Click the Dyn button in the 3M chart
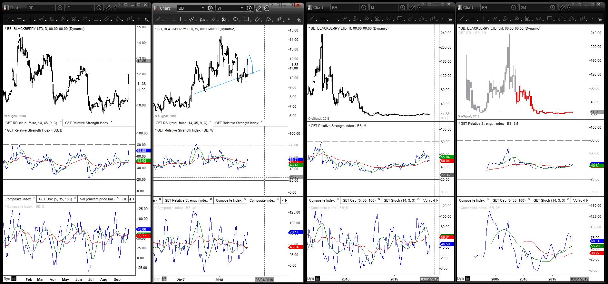 pyautogui.click(x=460, y=278)
